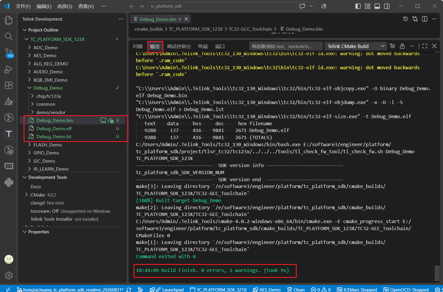Image resolution: width=443 pixels, height=292 pixels.
Task: Open the Extensions view
Action: (x=9, y=85)
